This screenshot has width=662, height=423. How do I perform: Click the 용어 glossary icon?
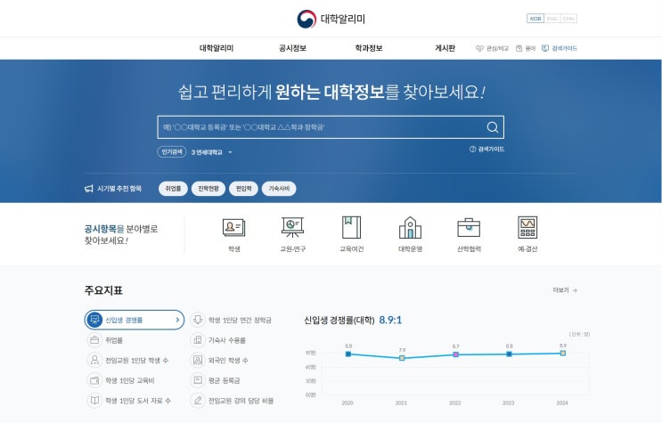[x=519, y=49]
